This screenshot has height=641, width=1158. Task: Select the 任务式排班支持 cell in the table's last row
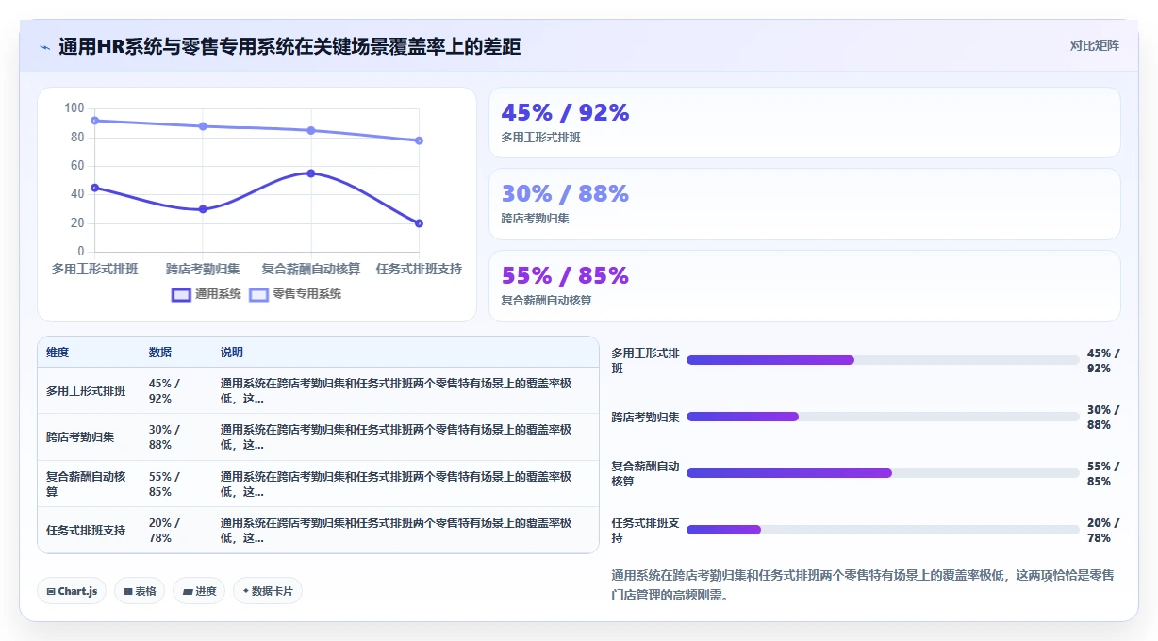(x=86, y=531)
